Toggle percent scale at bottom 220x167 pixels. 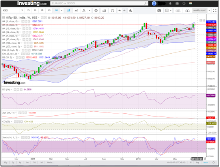(191, 163)
